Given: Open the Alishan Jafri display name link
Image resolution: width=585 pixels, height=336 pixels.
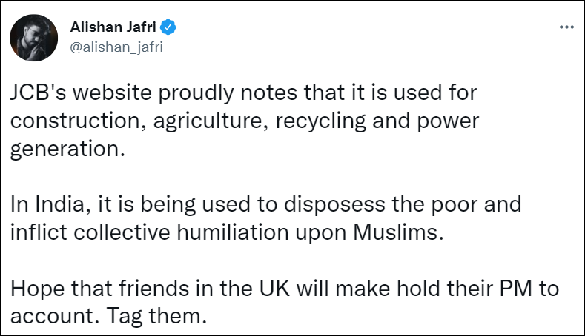Looking at the screenshot, I should click(114, 28).
